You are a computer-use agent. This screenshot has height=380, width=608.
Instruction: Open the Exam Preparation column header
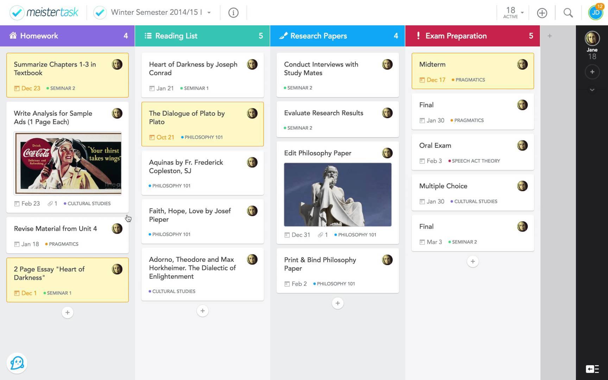pos(473,36)
